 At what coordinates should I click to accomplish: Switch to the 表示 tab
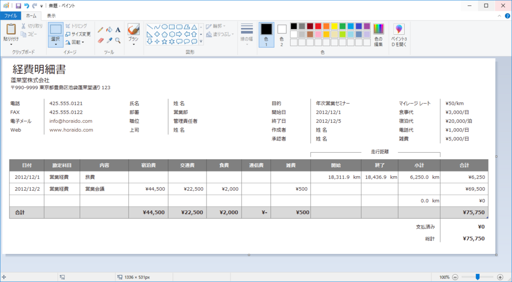(51, 15)
